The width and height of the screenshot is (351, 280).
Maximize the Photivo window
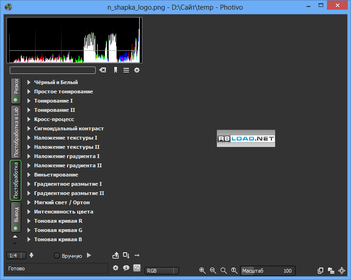point(321,6)
